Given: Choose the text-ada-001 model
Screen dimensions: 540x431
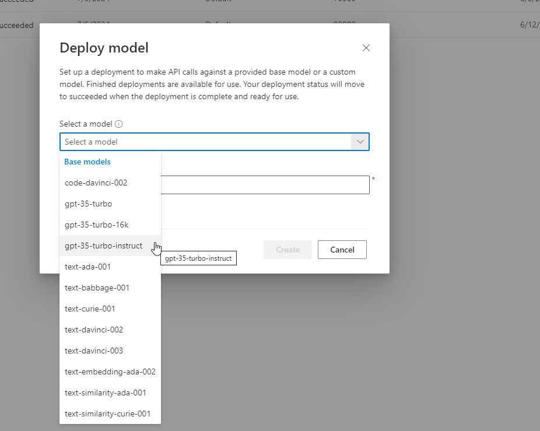Looking at the screenshot, I should click(110, 267).
